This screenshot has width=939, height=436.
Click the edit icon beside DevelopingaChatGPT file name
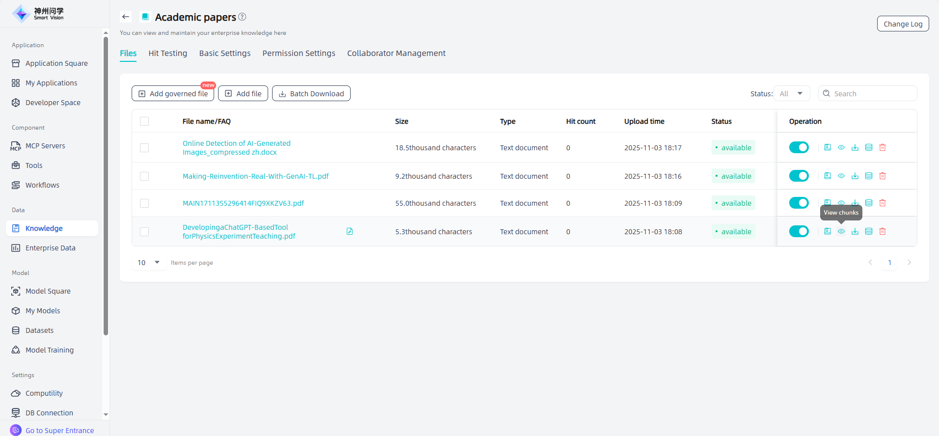coord(350,231)
